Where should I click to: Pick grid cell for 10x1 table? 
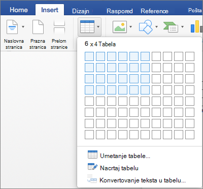pos(190,56)
